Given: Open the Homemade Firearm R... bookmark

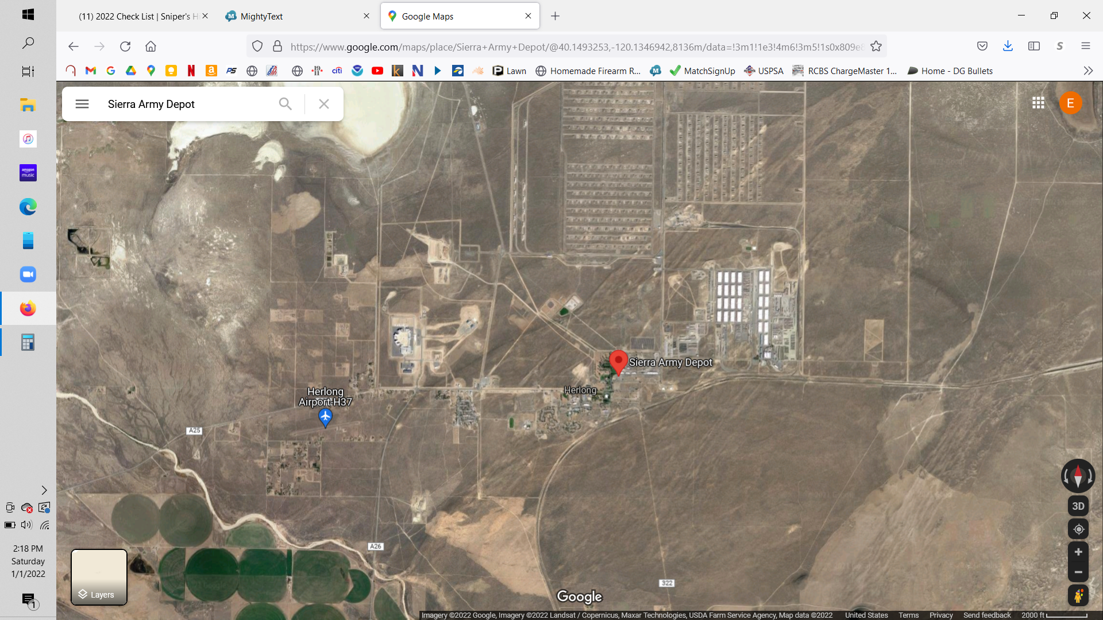Looking at the screenshot, I should pyautogui.click(x=588, y=71).
